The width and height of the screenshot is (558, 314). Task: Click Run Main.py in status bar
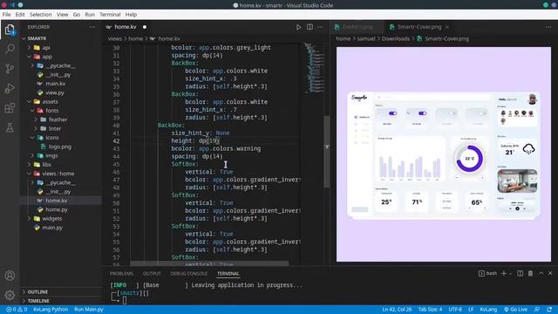pos(89,310)
